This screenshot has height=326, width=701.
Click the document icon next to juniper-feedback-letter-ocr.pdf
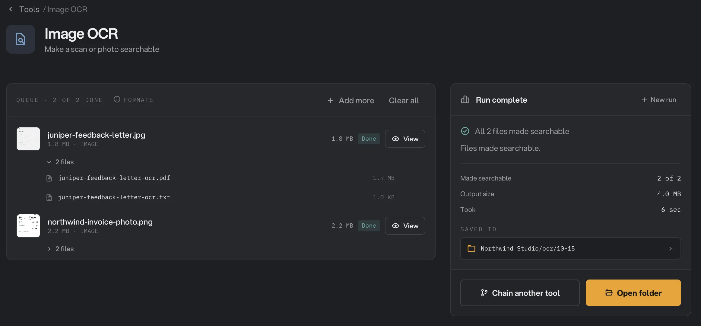(49, 178)
